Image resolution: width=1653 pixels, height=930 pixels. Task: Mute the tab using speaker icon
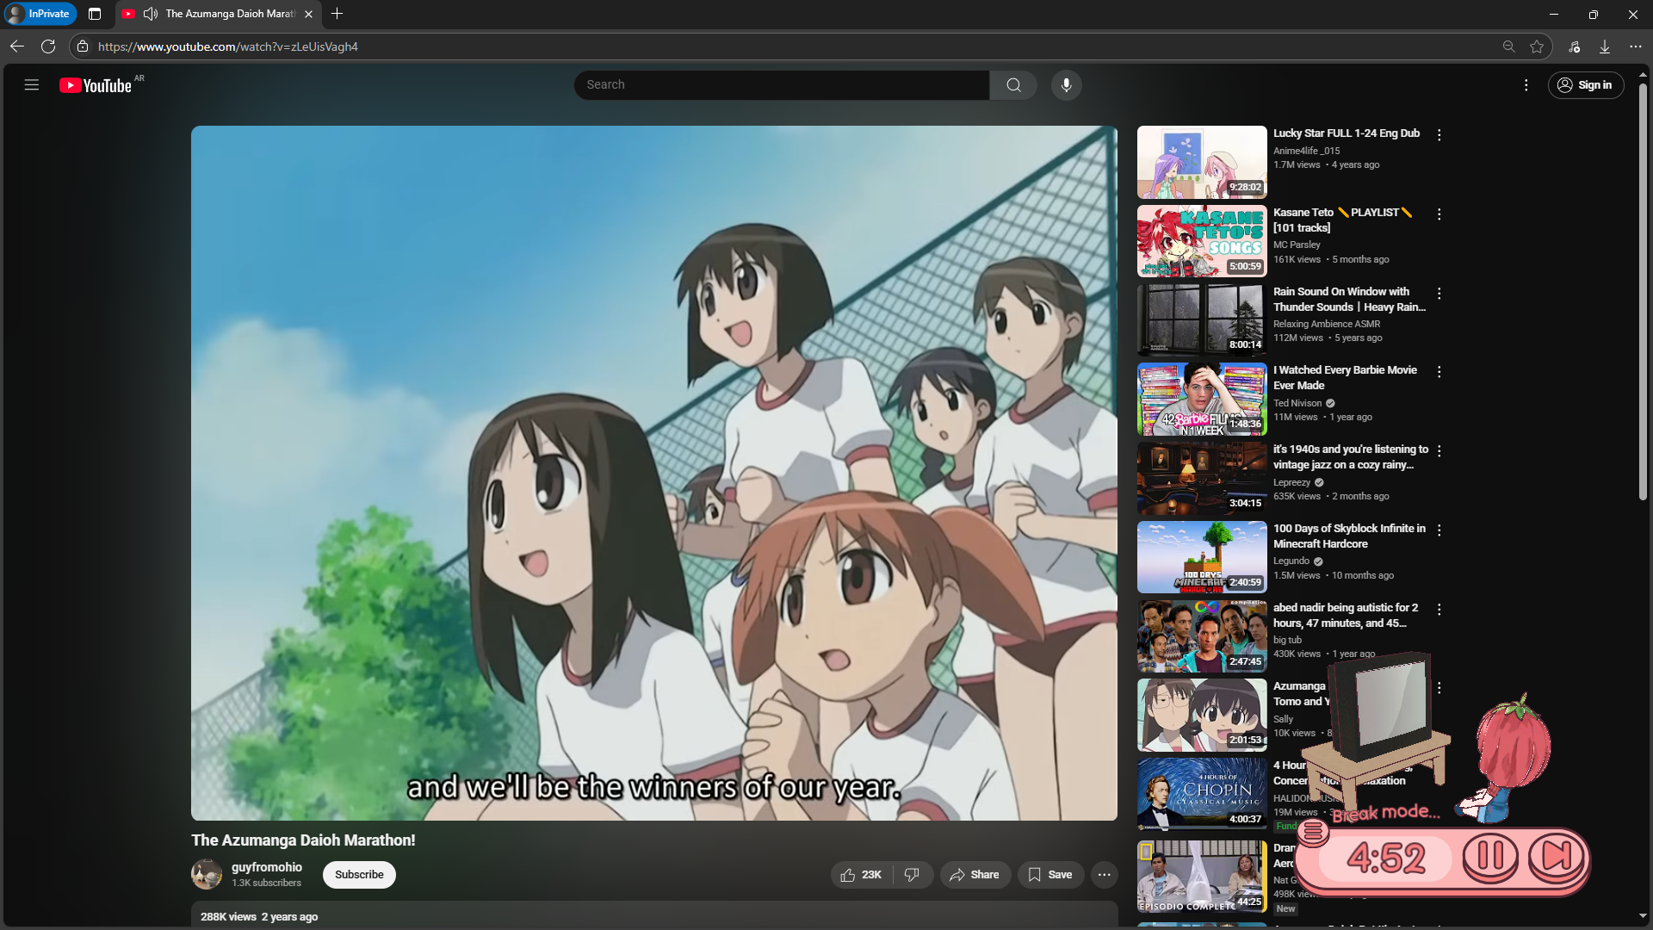point(151,14)
